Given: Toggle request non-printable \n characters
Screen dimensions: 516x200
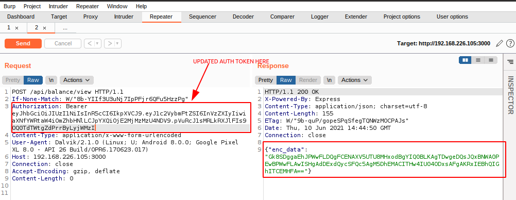Looking at the screenshot, I should click(51, 80).
